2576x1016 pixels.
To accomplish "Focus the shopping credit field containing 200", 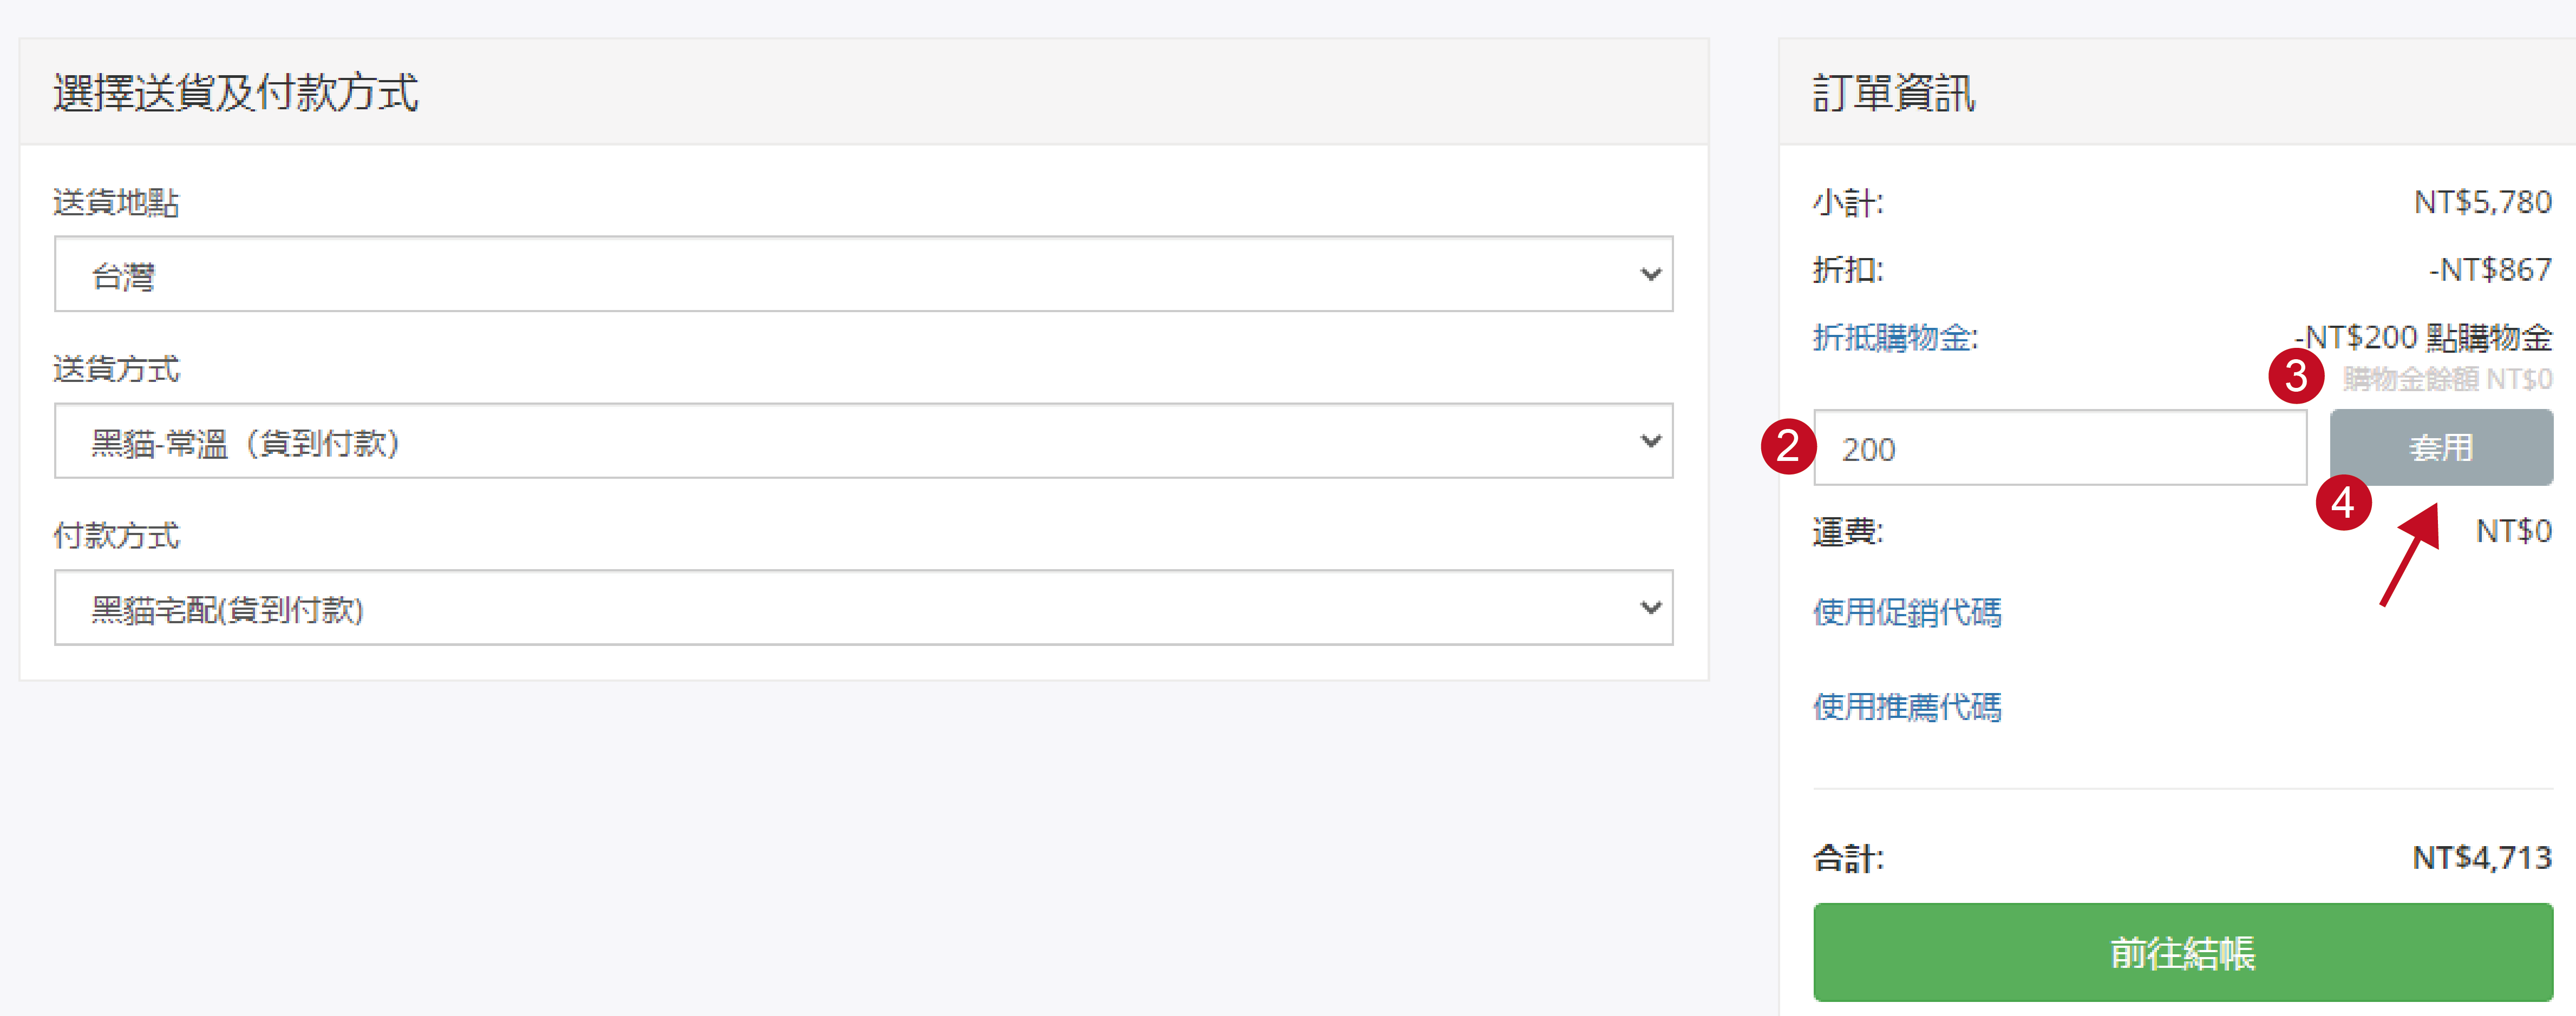I will click(2060, 448).
